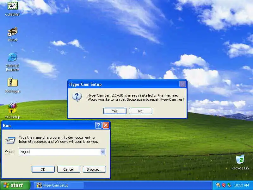The width and height of the screenshot is (253, 190).
Task: Close the Run dialog with red X
Action: point(106,125)
